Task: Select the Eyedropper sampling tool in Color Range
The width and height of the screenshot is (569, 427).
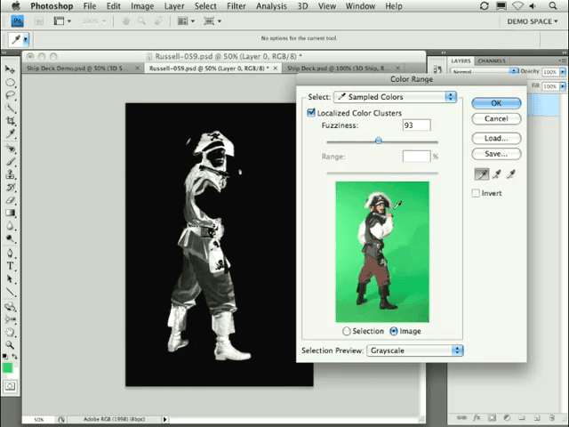Action: (x=481, y=174)
